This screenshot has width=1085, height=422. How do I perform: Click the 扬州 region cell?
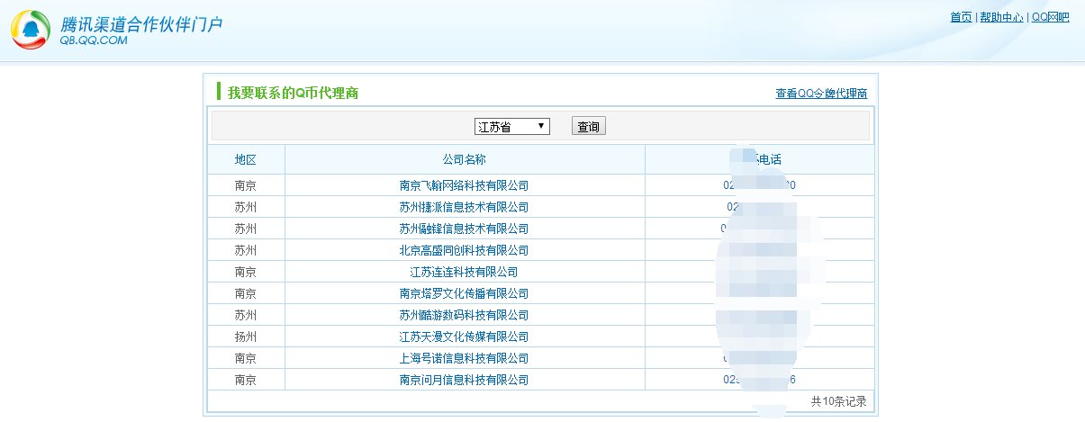pyautogui.click(x=246, y=337)
